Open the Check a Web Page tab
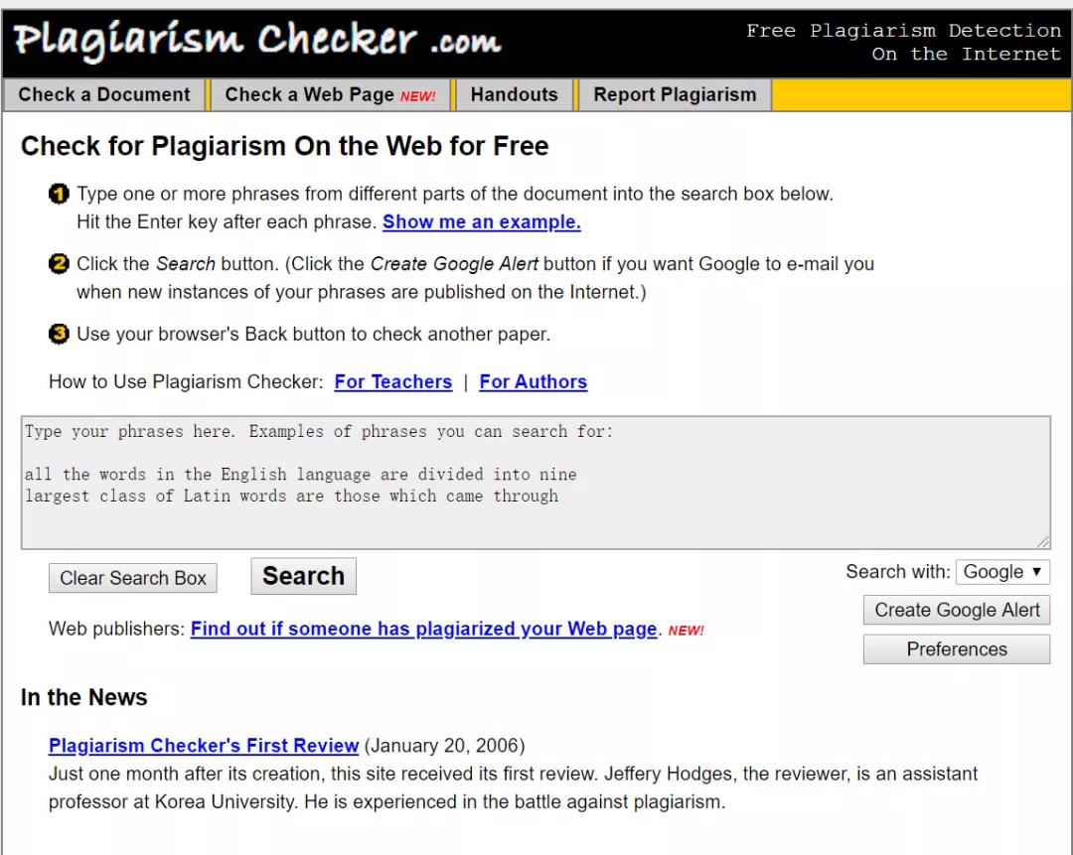 pos(331,94)
